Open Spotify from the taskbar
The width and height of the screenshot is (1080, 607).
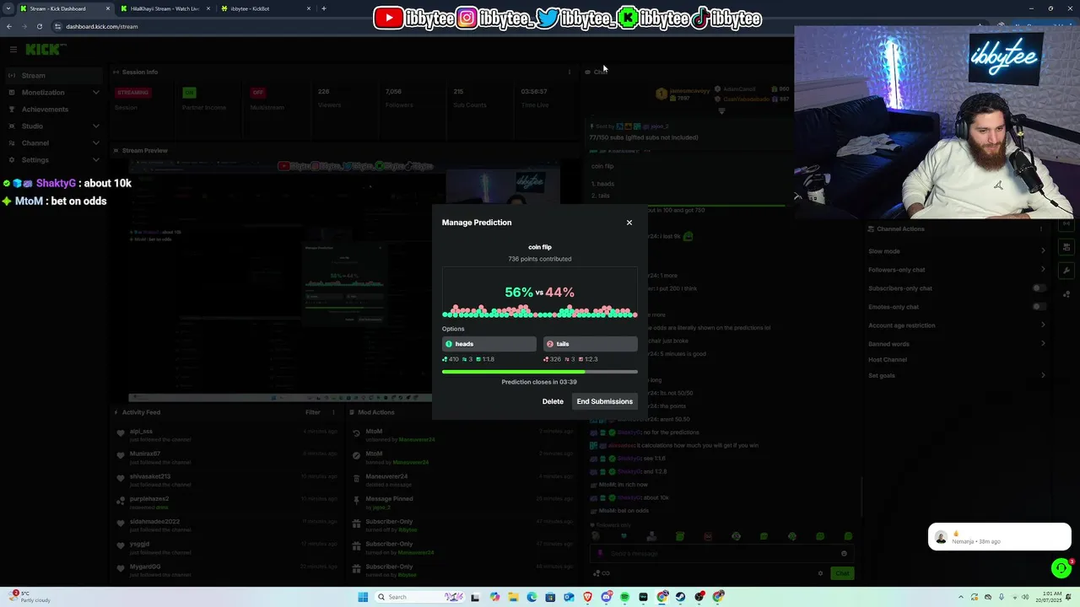[x=624, y=597]
